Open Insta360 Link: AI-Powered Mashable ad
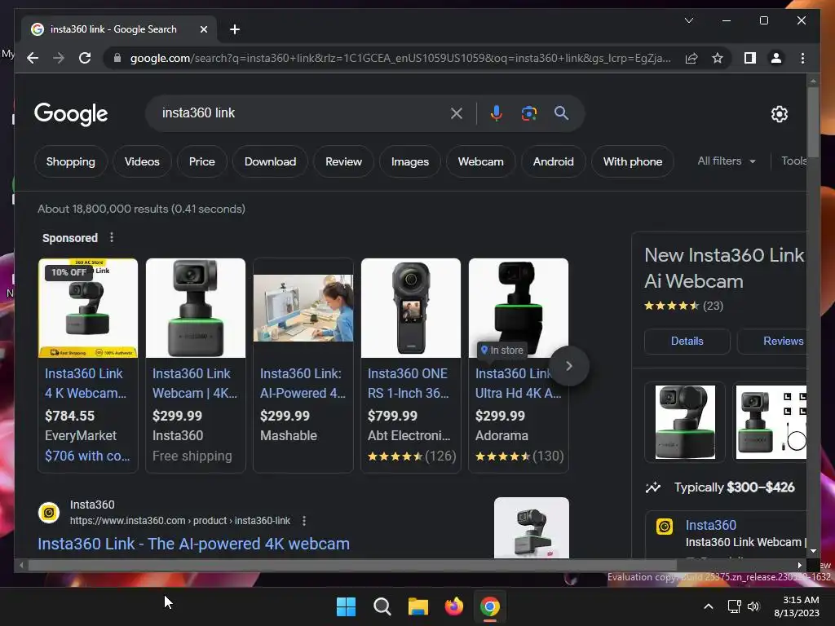 coord(303,383)
